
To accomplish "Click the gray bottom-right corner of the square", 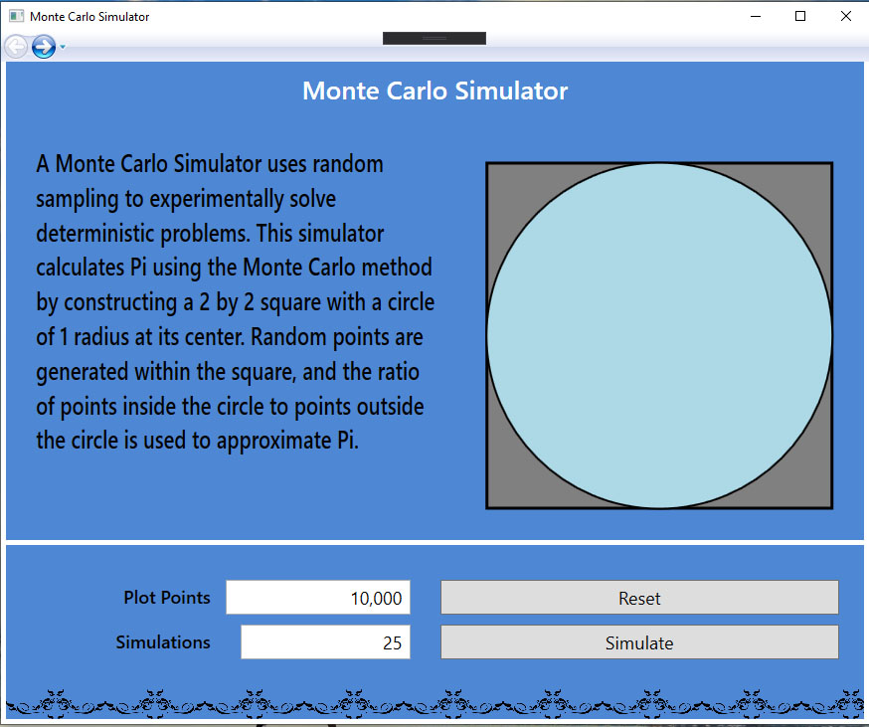I will [x=817, y=494].
